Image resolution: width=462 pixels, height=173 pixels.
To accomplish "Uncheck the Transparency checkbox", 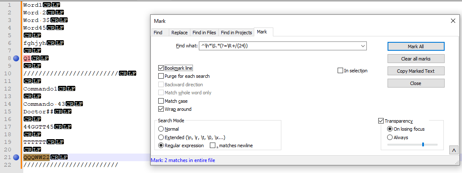I will (381, 121).
